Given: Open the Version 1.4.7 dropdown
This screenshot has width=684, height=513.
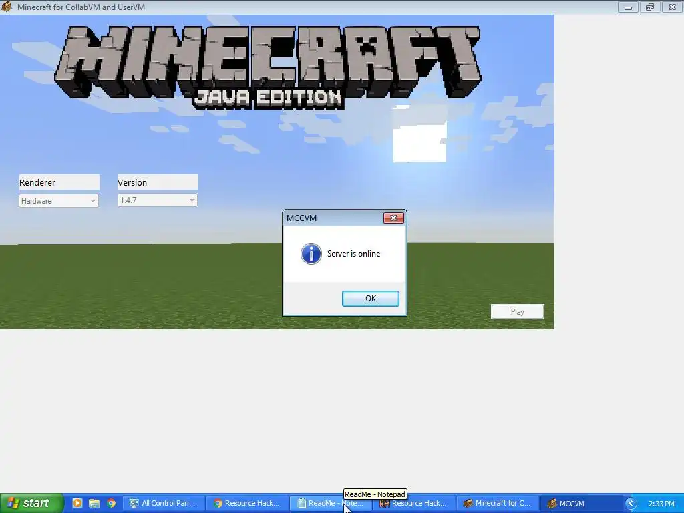Looking at the screenshot, I should pyautogui.click(x=157, y=200).
